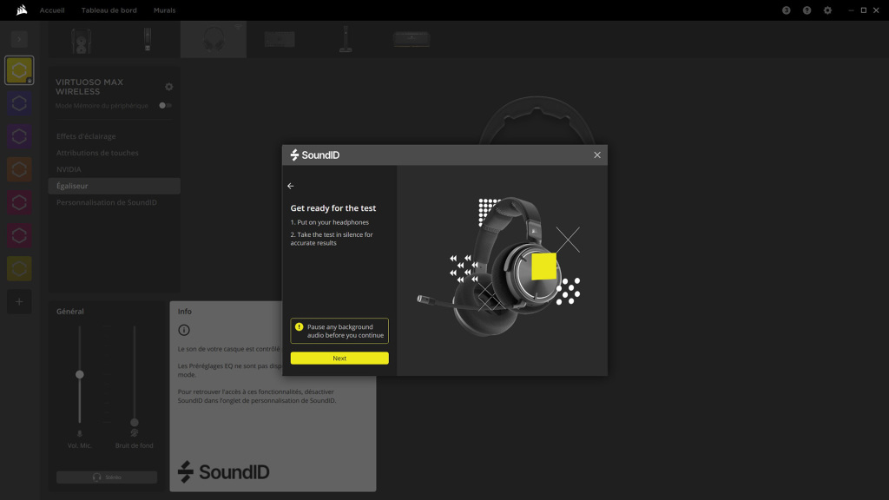
Task: Open Effets d'éclairage section
Action: (x=86, y=136)
